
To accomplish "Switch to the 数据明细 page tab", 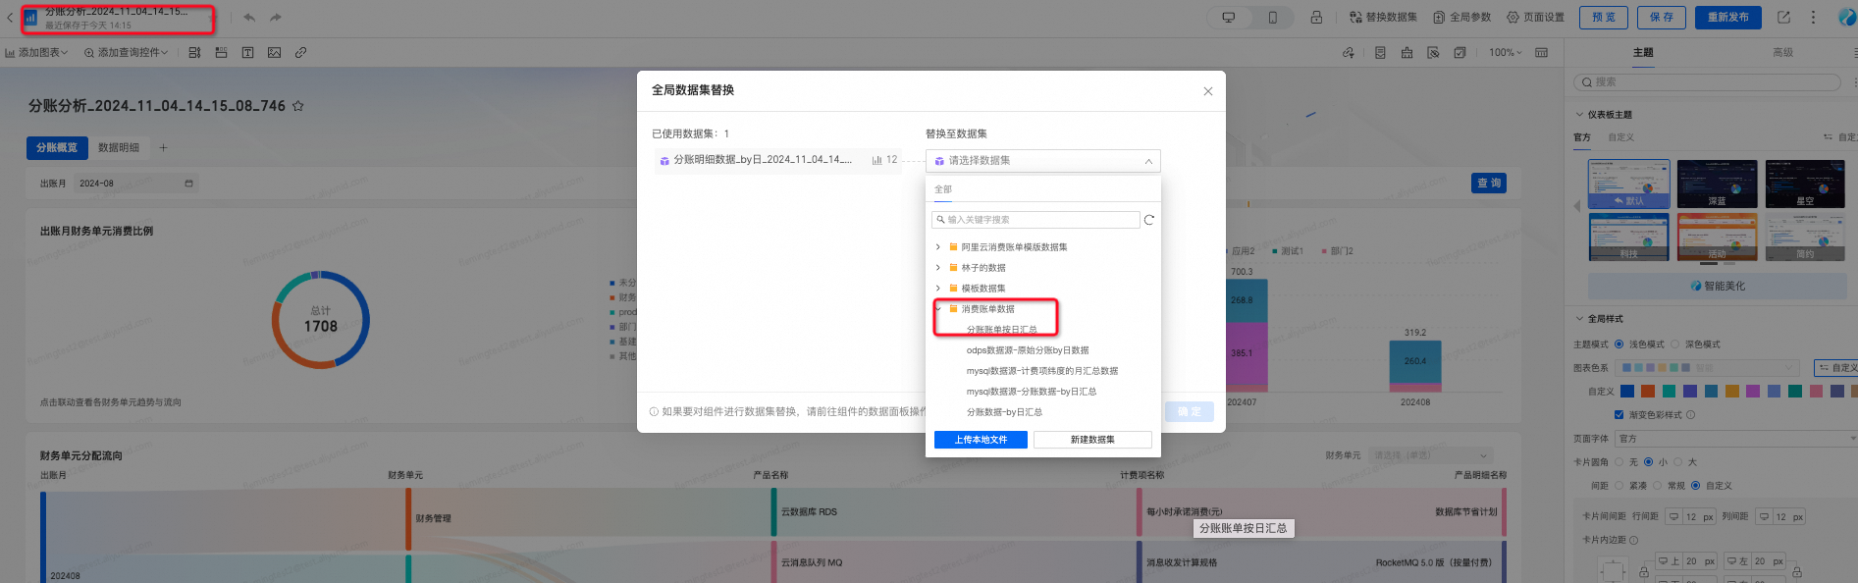I will 119,148.
